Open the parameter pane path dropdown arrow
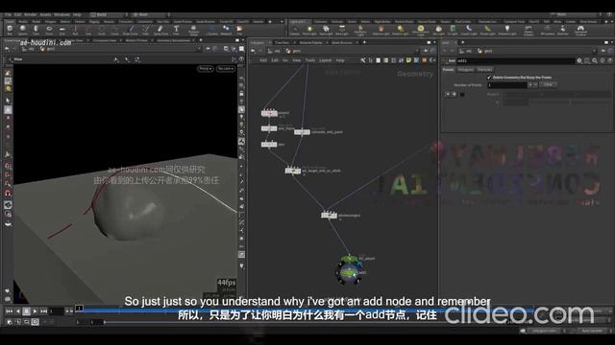The image size is (615, 345). 595,51
